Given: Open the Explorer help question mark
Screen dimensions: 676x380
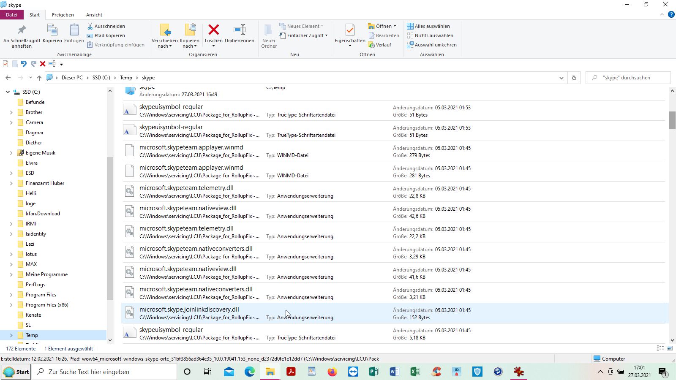Looking at the screenshot, I should (671, 14).
